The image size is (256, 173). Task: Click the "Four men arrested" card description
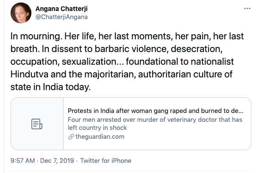point(155,124)
